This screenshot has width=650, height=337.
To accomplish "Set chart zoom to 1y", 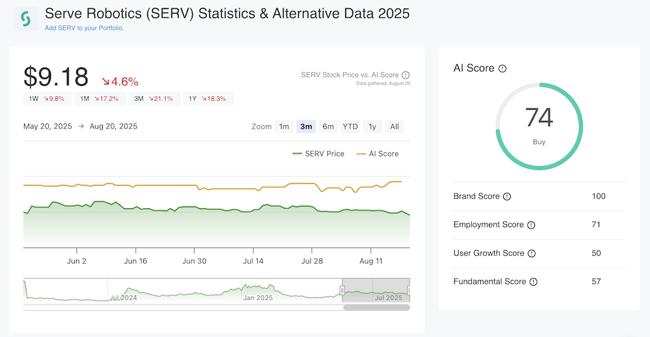I will 372,127.
